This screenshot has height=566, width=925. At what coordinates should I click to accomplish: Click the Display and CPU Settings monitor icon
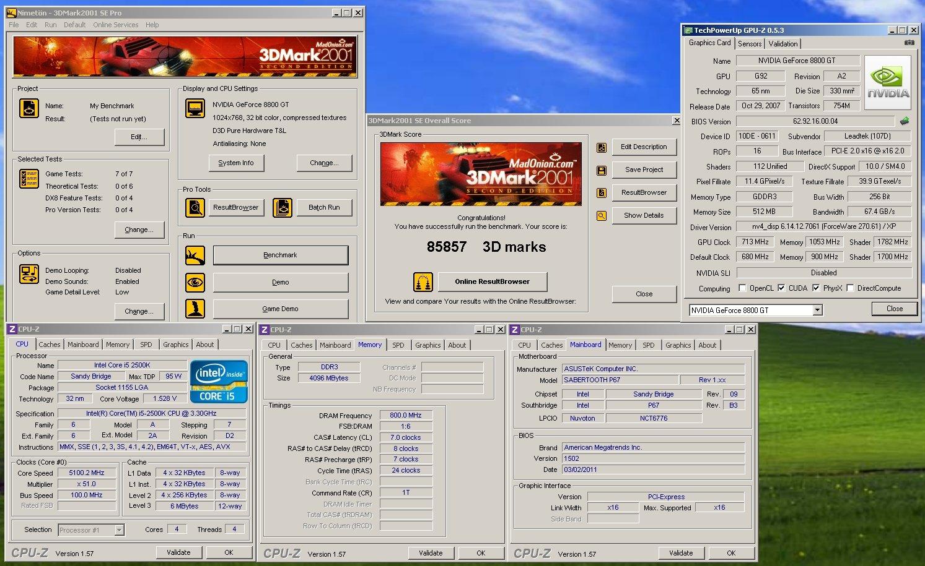195,108
